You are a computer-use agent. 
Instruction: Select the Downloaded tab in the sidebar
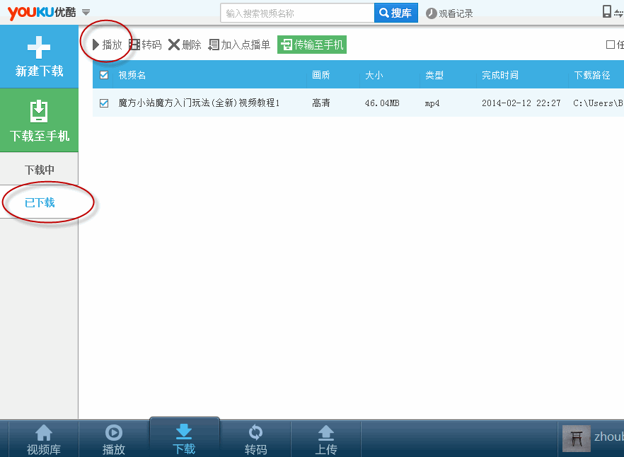point(39,203)
